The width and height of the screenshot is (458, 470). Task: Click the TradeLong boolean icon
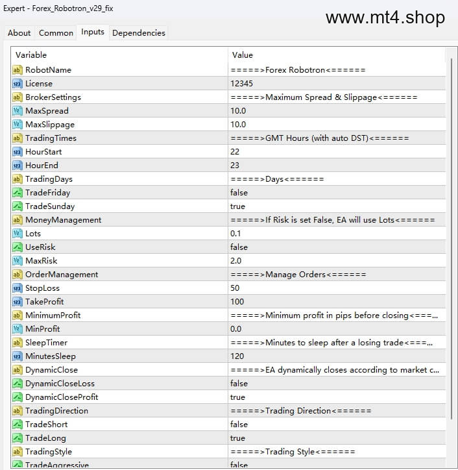click(18, 438)
